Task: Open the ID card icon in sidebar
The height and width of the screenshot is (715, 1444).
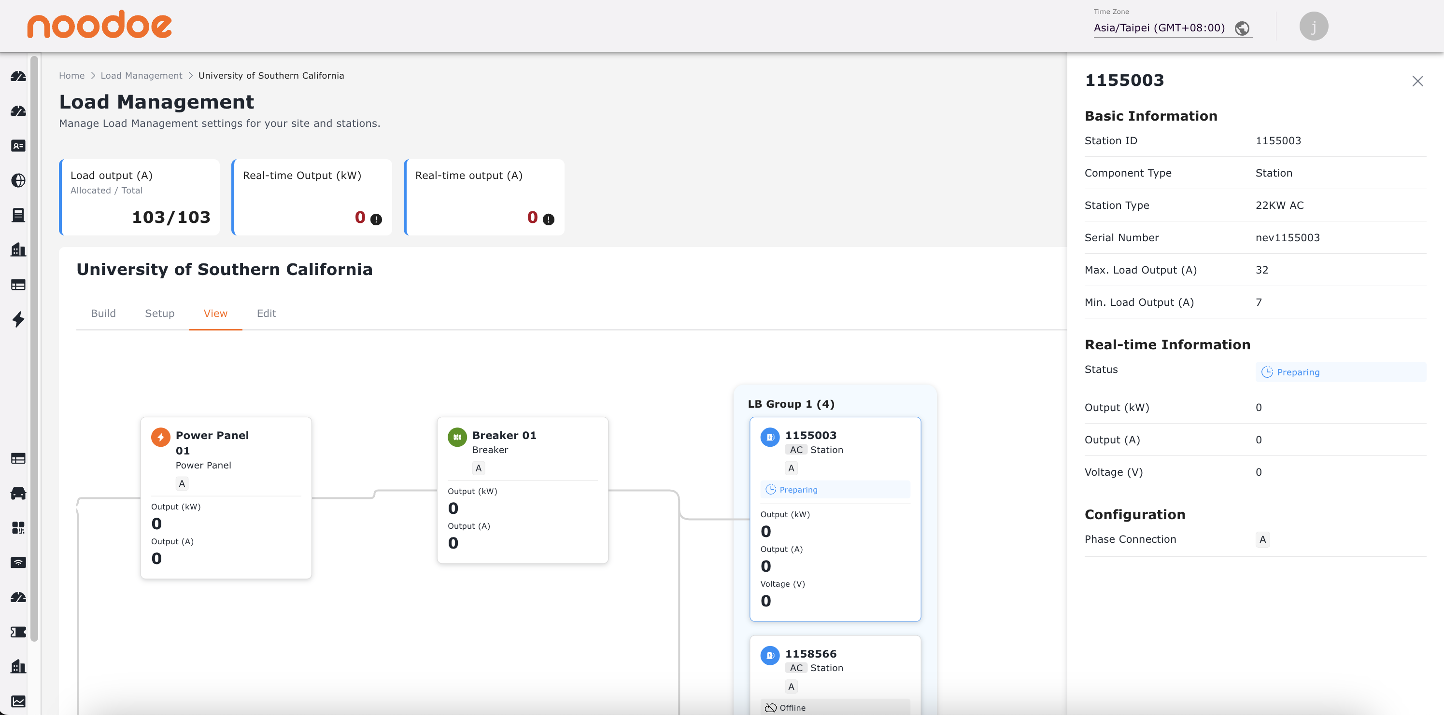Action: point(18,146)
